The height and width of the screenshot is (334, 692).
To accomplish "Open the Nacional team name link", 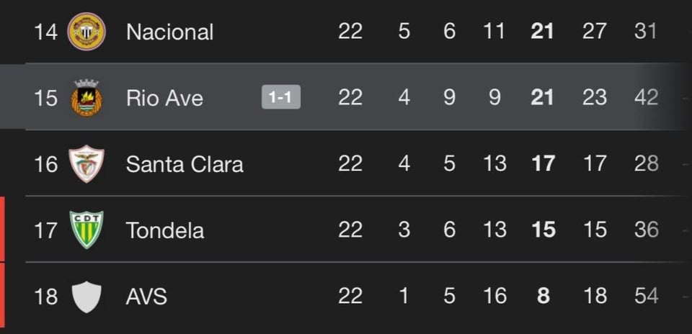I will coord(169,32).
